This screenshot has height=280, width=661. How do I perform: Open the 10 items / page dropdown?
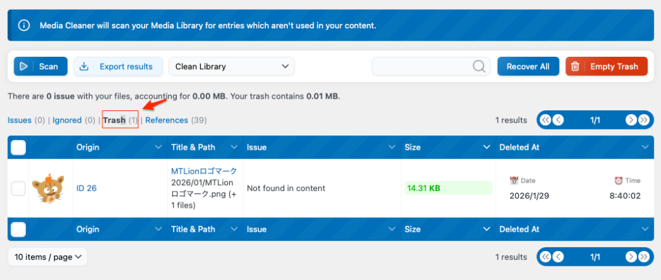coord(47,257)
